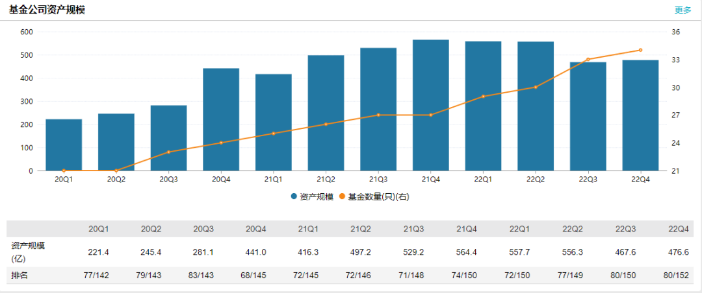Viewport: 702px width, 293px height.
Task: Click the 基金公司资产规模 panel title
Action: (x=47, y=10)
